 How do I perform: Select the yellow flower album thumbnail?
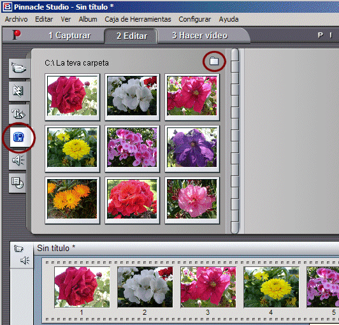point(72,148)
